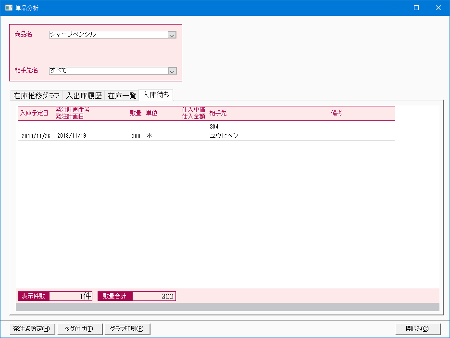Click the gray horizontal scrollbar below totals
The height and width of the screenshot is (338, 450).
coord(227,307)
